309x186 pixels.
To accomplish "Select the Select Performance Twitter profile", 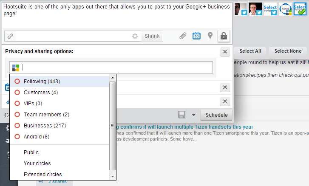I will click(x=270, y=9).
